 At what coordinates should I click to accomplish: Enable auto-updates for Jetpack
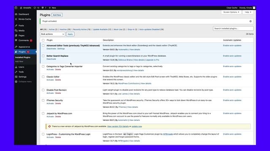tap(232, 113)
